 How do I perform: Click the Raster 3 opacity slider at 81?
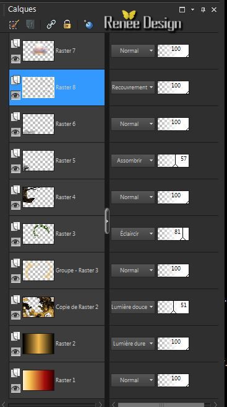click(x=173, y=234)
